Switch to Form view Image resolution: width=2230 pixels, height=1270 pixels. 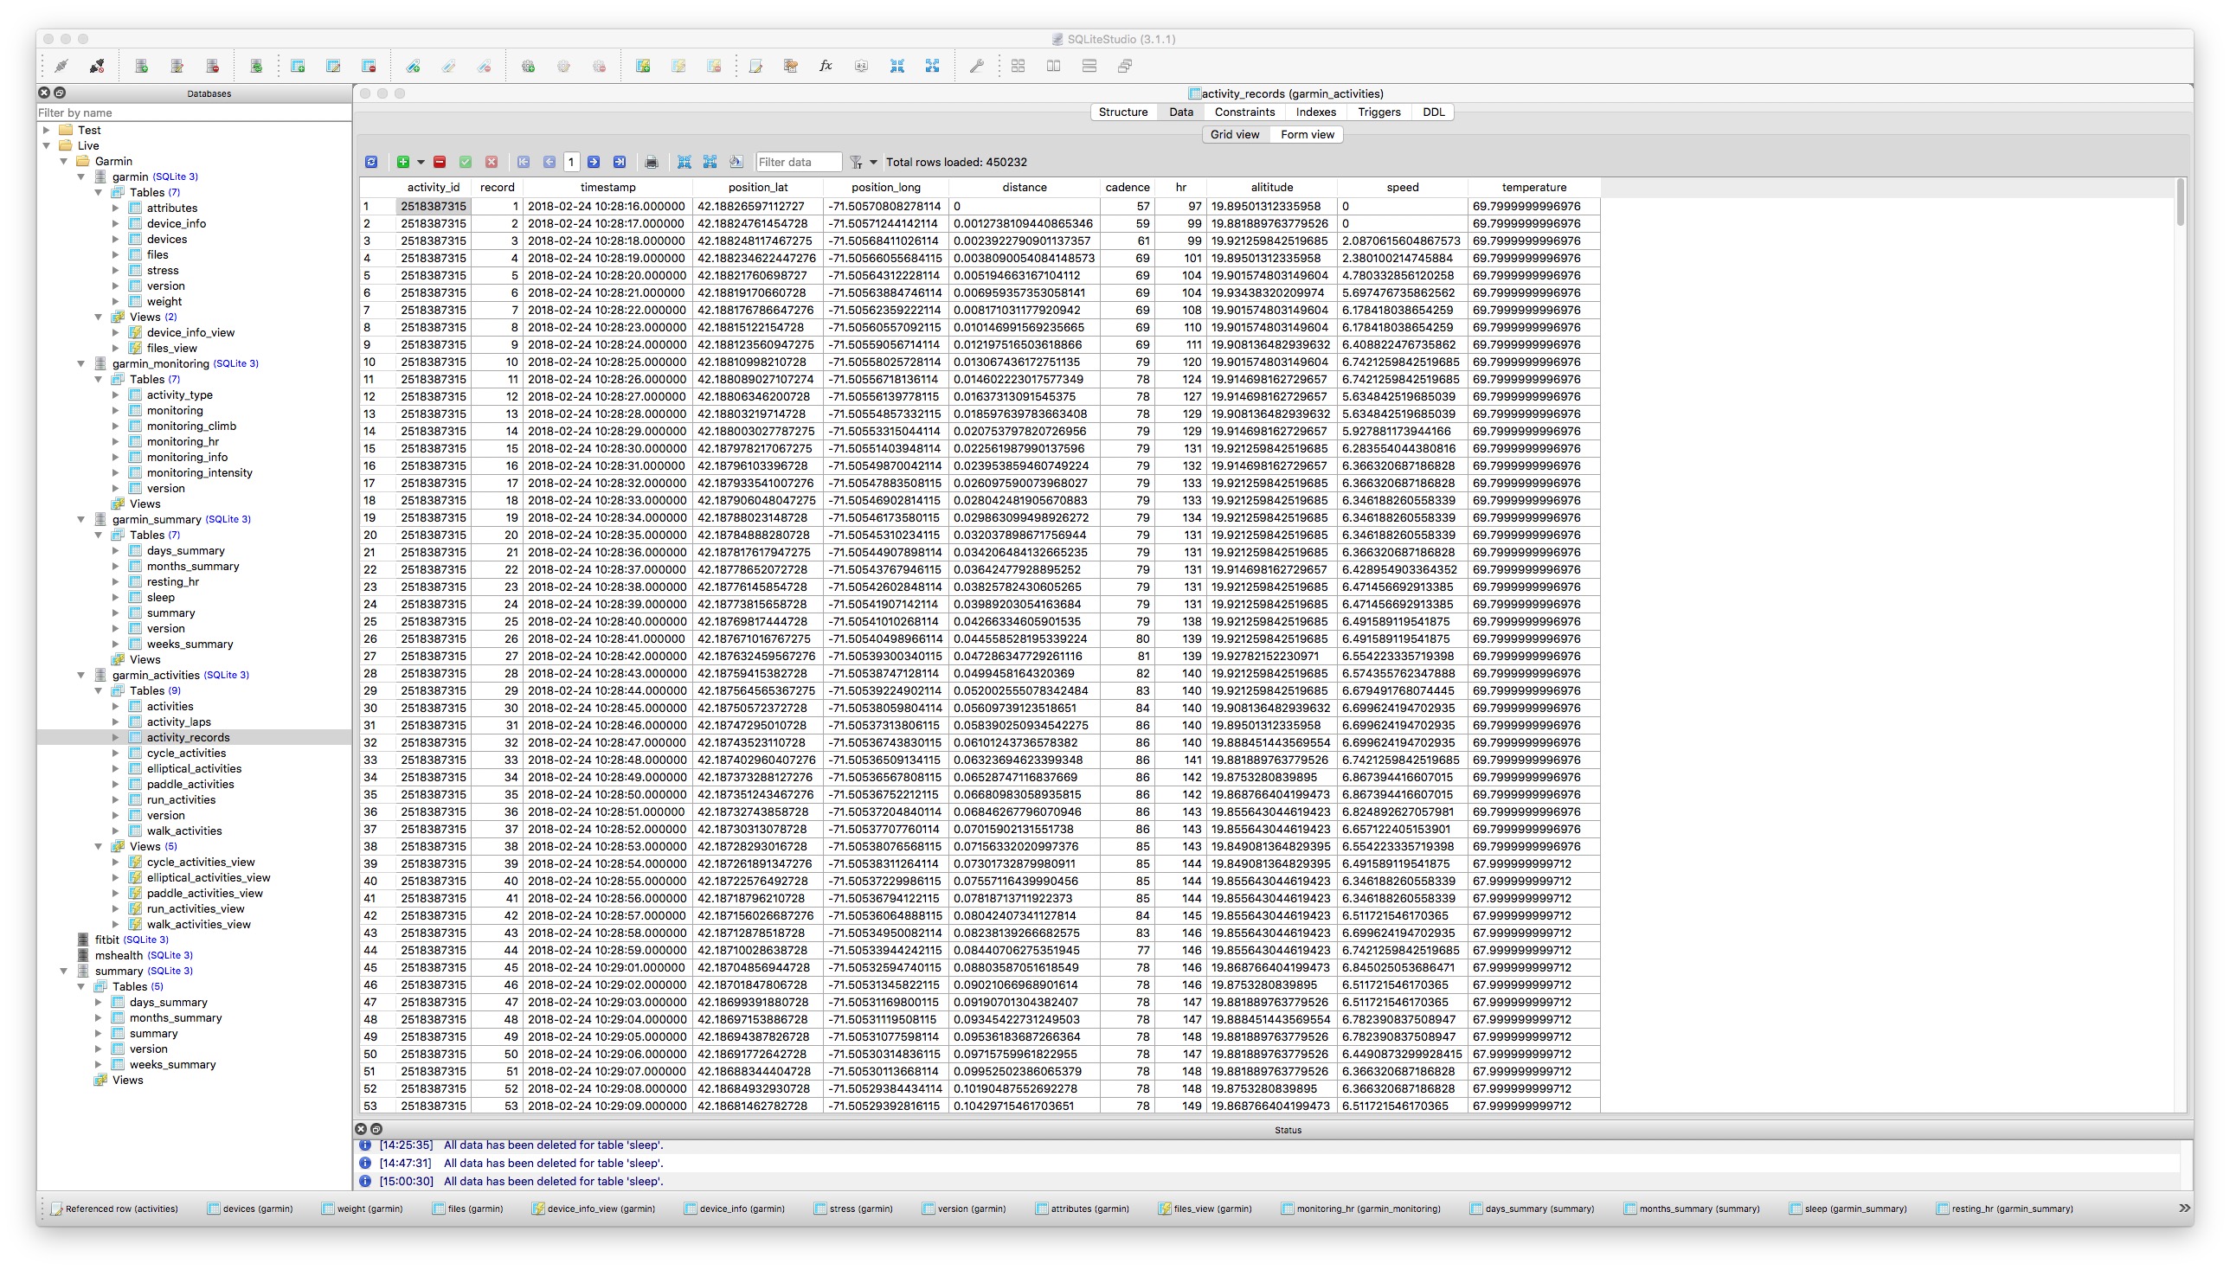tap(1307, 135)
